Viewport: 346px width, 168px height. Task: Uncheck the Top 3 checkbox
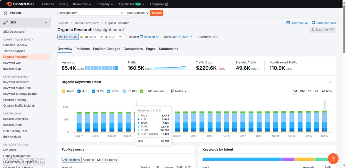coord(63,91)
